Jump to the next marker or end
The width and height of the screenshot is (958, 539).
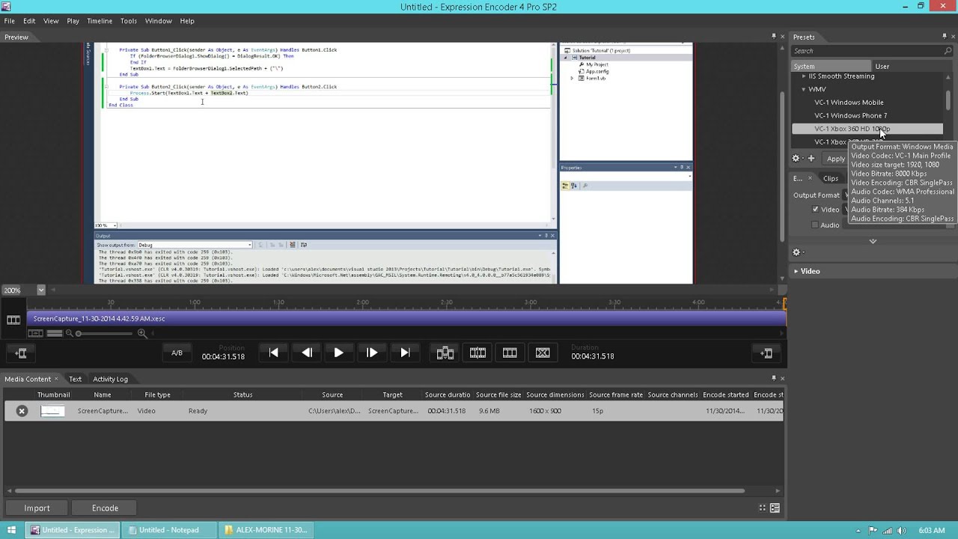click(405, 353)
